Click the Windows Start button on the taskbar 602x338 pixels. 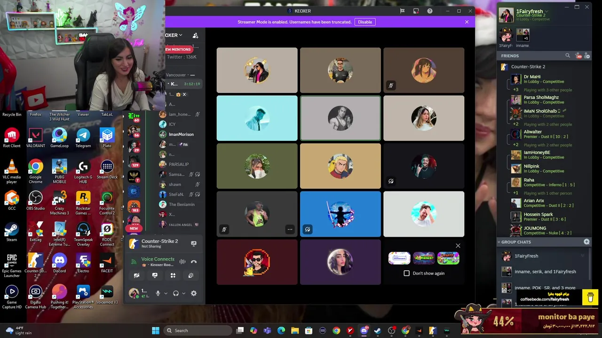[156, 330]
